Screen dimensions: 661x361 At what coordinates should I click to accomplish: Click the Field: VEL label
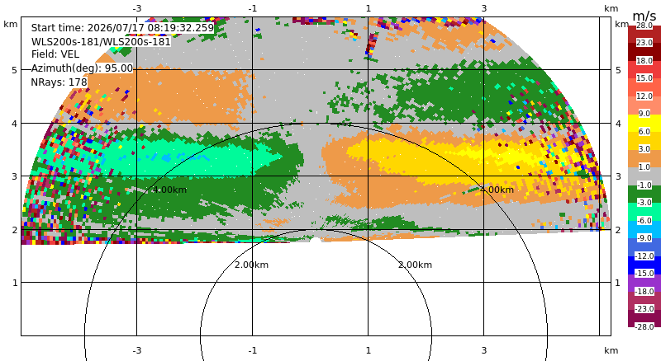(55, 54)
